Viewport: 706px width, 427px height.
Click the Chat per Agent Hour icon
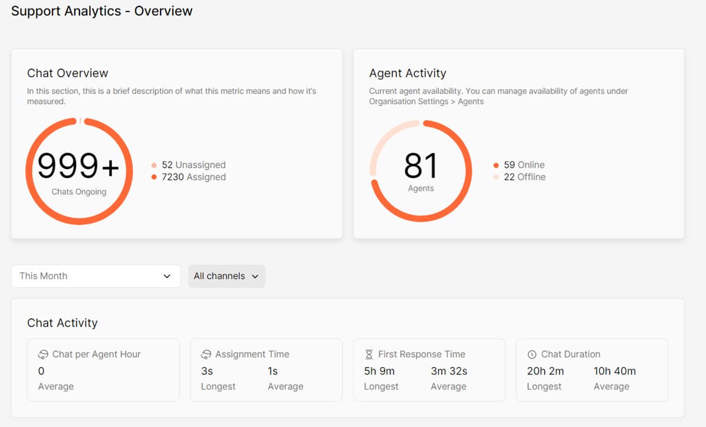[x=43, y=355]
